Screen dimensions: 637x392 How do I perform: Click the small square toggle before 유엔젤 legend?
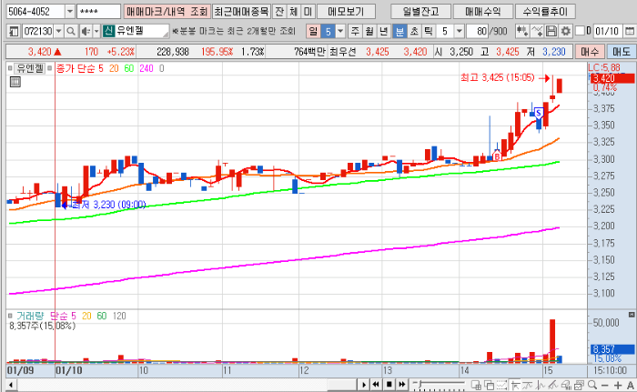coord(10,68)
